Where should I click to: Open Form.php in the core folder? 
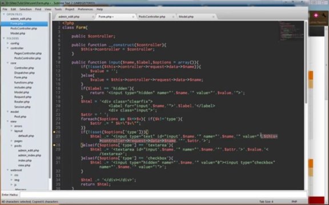tap(21, 77)
